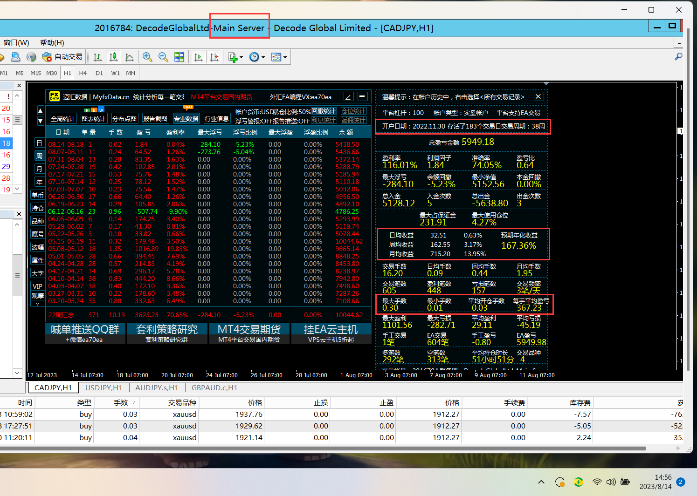Switch chart to candlestick mode
This screenshot has width=697, height=496.
[x=113, y=57]
